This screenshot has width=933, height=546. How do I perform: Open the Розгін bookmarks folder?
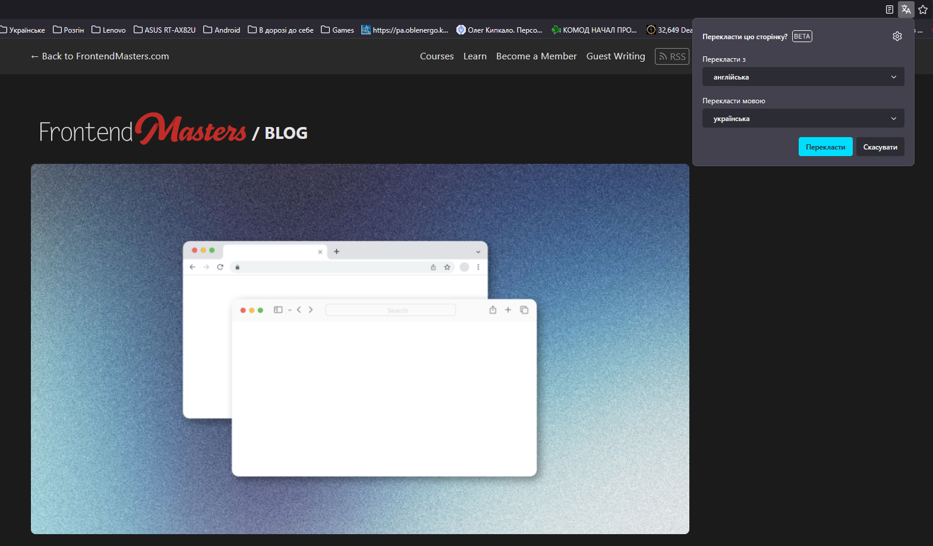68,30
